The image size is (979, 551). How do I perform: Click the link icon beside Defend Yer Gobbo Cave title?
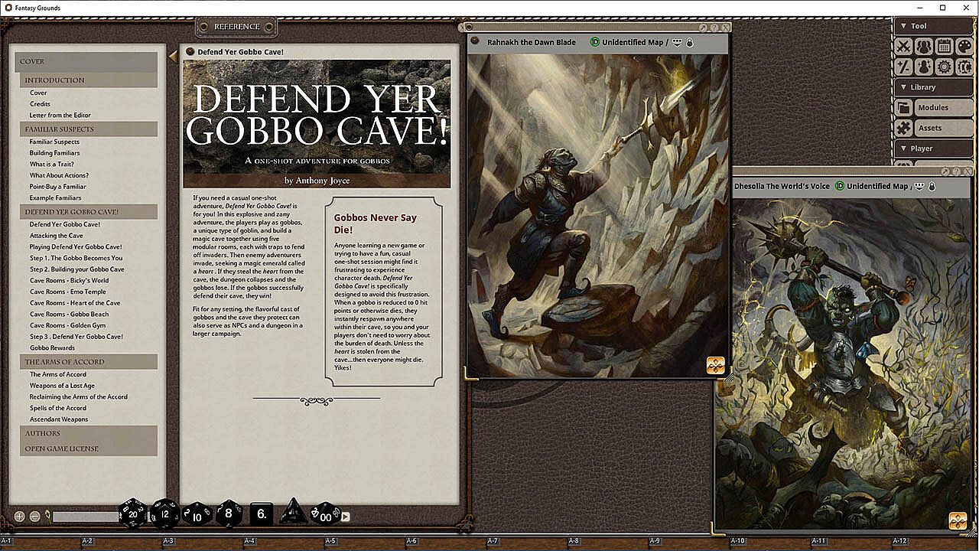[190, 51]
